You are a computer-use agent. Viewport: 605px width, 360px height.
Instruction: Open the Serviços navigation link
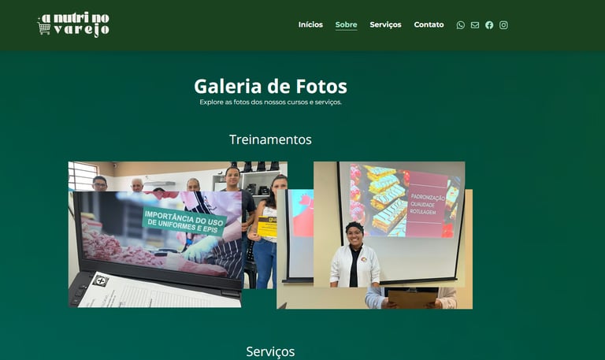point(385,24)
